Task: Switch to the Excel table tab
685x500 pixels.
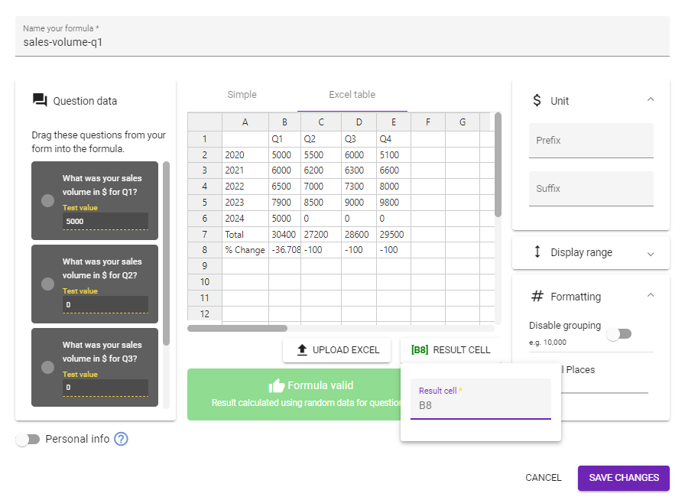Action: pos(352,94)
